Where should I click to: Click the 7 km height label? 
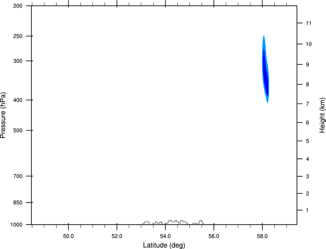[x=308, y=103]
